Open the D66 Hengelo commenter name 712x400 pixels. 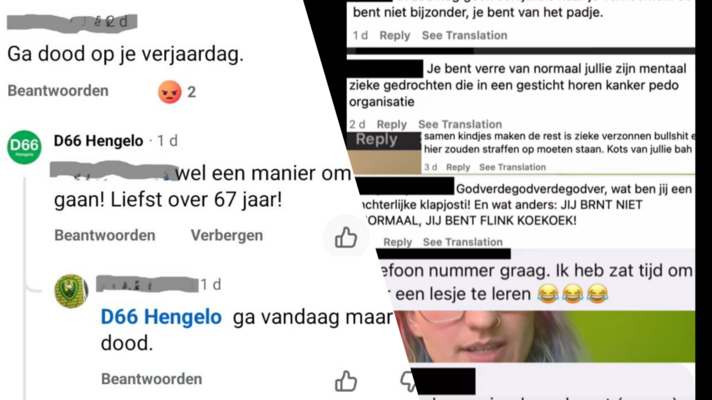pyautogui.click(x=98, y=141)
